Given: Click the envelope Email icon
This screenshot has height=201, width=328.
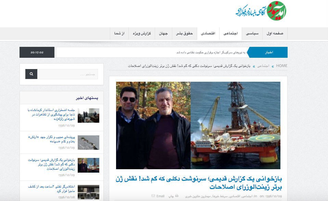Looking at the screenshot, I should pos(153,196).
